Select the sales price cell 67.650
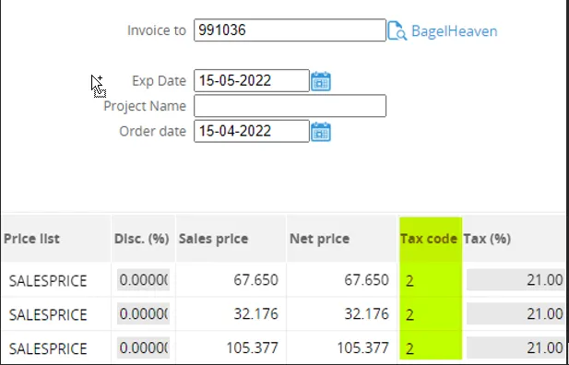Viewport: 569px width, 365px height. coord(255,280)
